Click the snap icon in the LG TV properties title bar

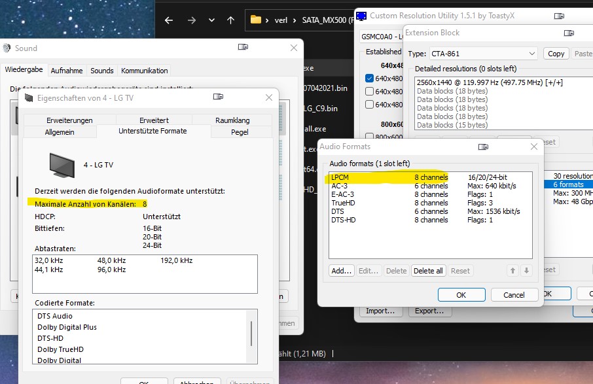click(218, 97)
